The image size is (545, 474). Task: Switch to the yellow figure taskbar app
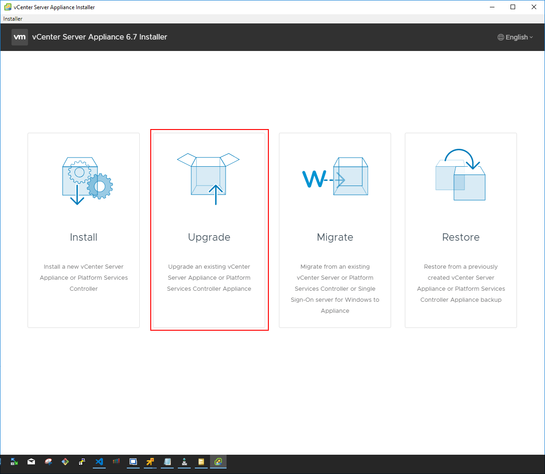(150, 462)
